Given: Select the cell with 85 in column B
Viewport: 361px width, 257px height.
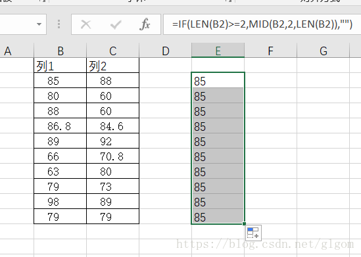Looking at the screenshot, I should tap(60, 80).
